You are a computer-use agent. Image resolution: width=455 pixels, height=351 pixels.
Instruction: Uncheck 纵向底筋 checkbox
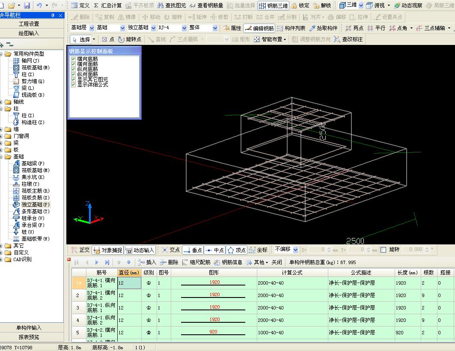[x=74, y=69]
